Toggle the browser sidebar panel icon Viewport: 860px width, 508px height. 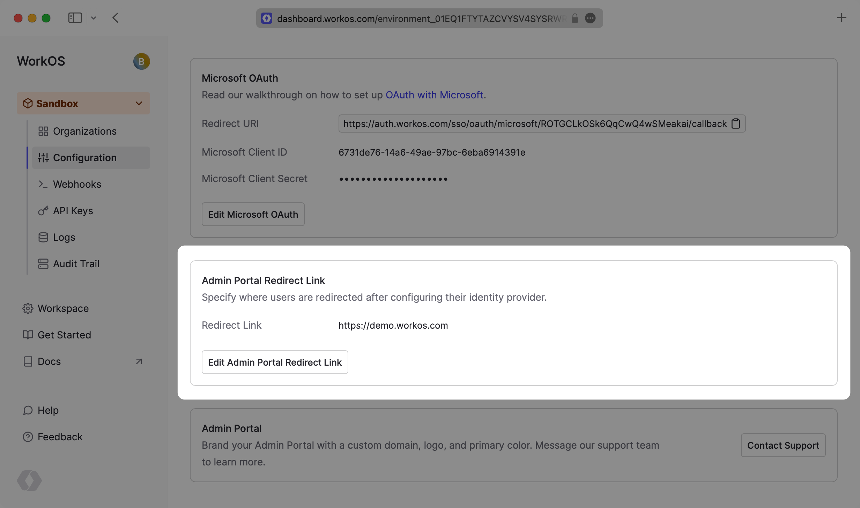tap(75, 18)
